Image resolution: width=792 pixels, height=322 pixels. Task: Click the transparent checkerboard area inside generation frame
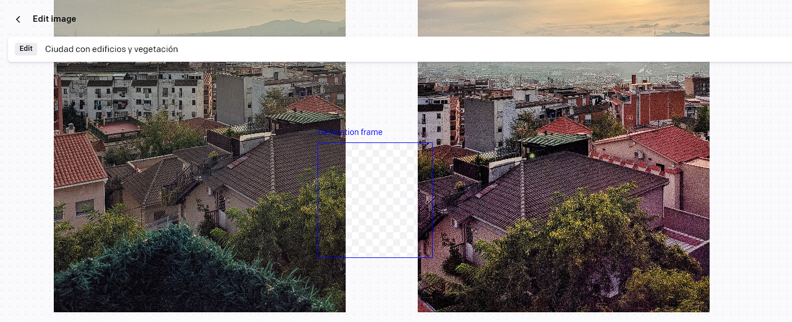point(381,200)
